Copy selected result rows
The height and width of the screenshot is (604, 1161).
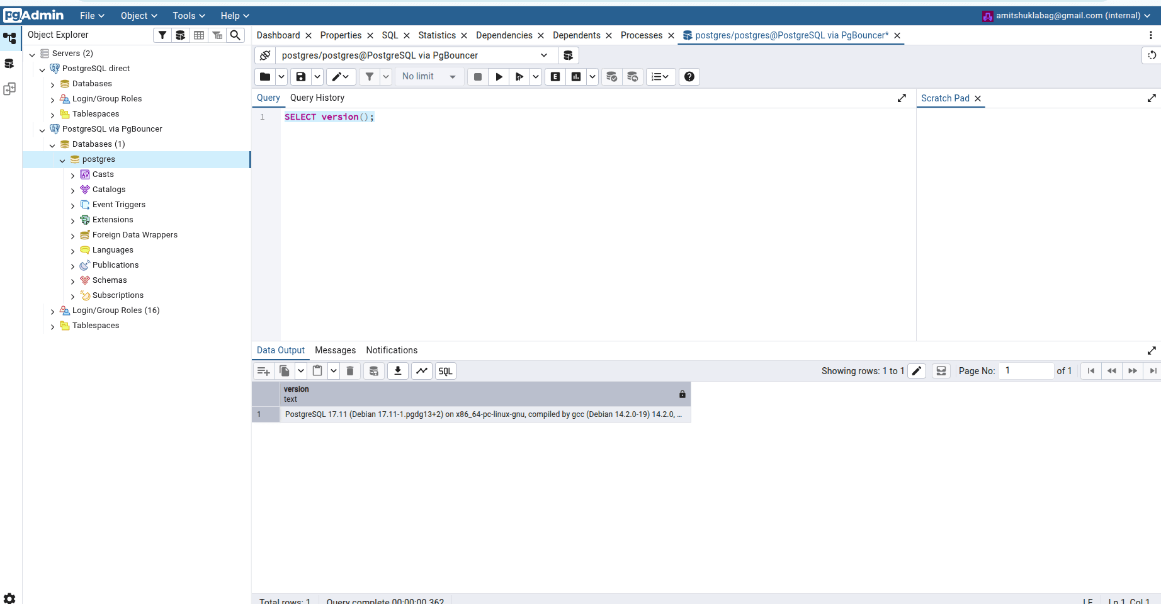point(285,371)
